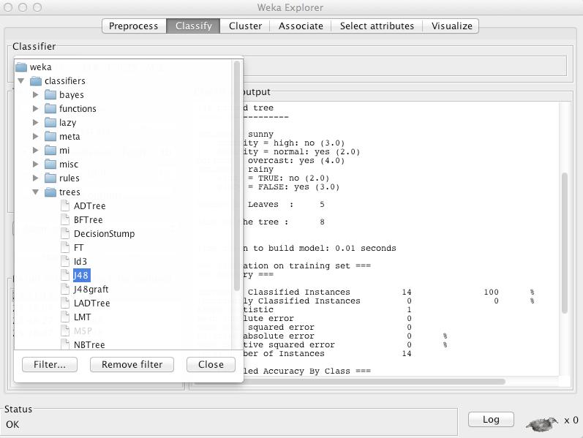Click the Filter... button
583x438 pixels.
pyautogui.click(x=50, y=364)
